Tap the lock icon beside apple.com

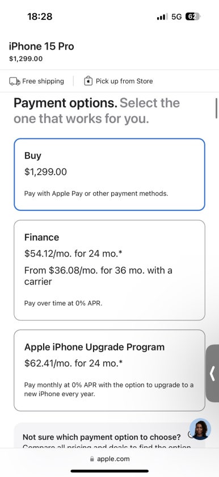point(92,459)
